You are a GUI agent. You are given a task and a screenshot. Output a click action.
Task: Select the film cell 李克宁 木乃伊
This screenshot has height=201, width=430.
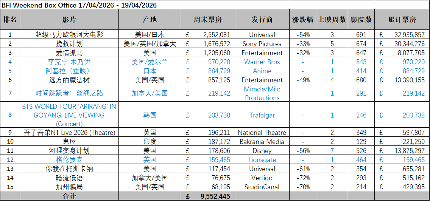tap(69, 62)
